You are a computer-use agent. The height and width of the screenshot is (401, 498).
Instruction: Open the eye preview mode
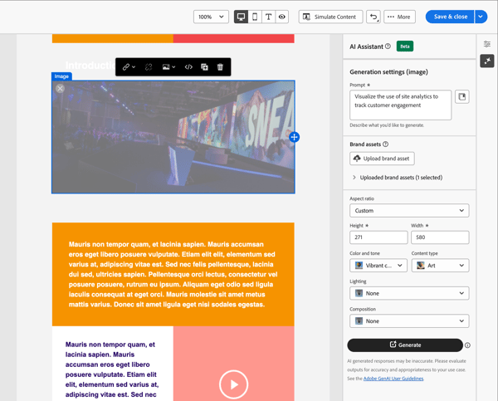point(282,17)
